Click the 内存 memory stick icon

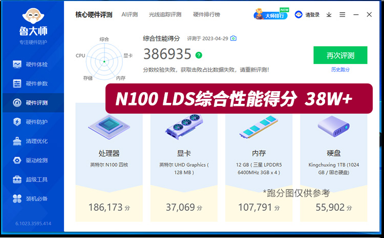(259, 127)
